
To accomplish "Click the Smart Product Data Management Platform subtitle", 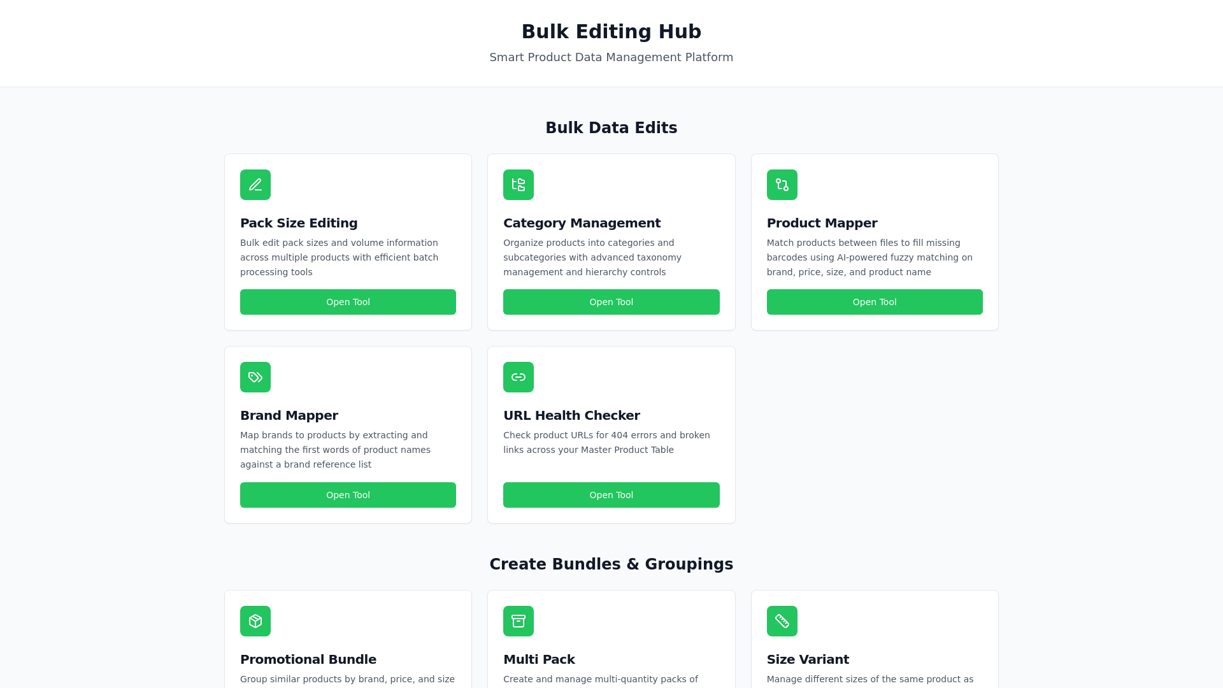I will (611, 57).
